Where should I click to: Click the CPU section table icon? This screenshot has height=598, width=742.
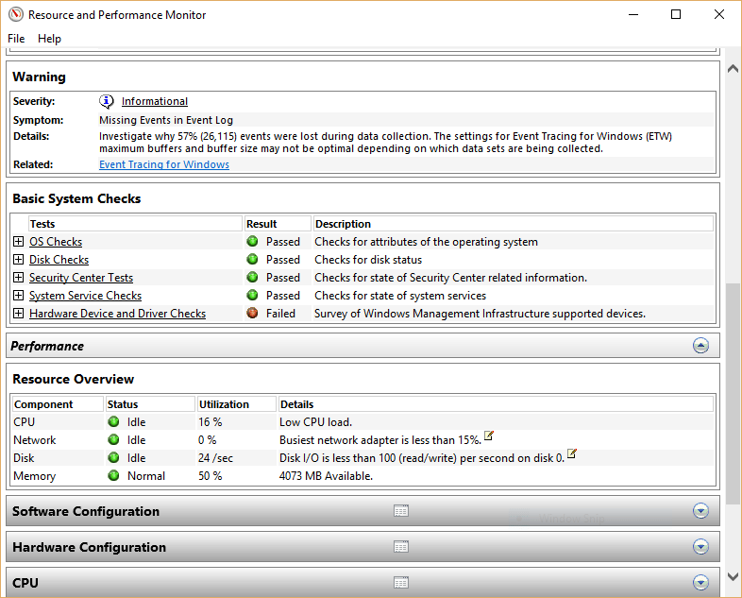pos(401,583)
